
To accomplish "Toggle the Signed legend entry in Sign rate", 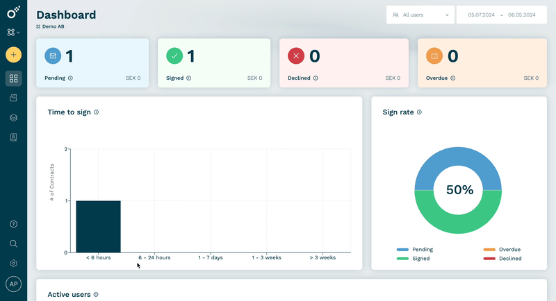I will click(413, 259).
